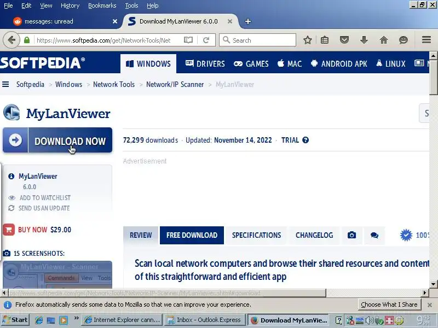
Task: Switch to the SPECIFICATIONS tab
Action: coord(256,235)
